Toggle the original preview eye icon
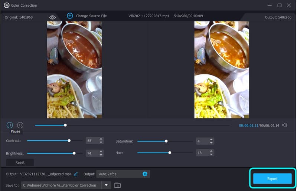Viewport: 297px width, 191px height. pos(52,17)
